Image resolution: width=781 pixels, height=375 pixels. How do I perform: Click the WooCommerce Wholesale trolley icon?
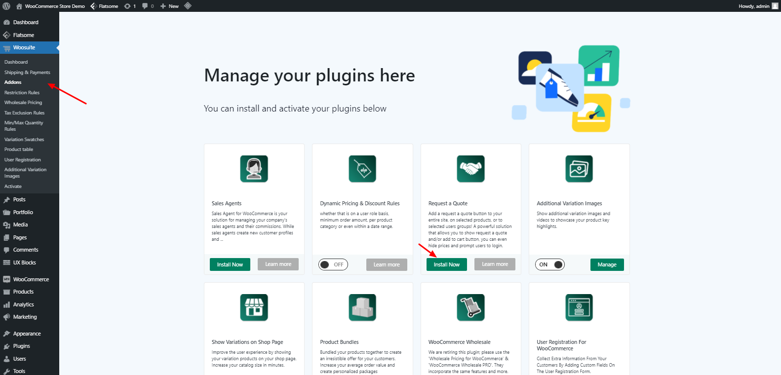[x=471, y=307]
